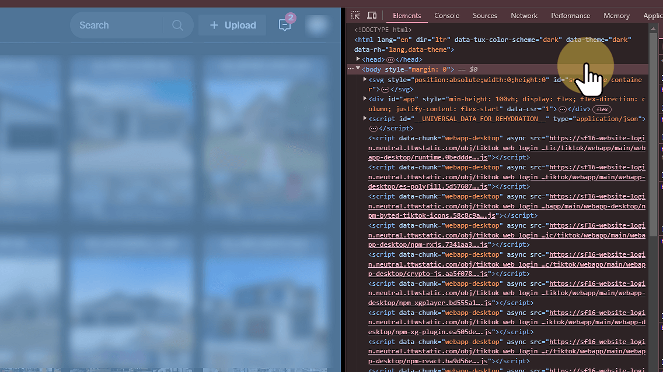This screenshot has height=372, width=663.
Task: Open the blurred profile avatar
Action: [317, 25]
